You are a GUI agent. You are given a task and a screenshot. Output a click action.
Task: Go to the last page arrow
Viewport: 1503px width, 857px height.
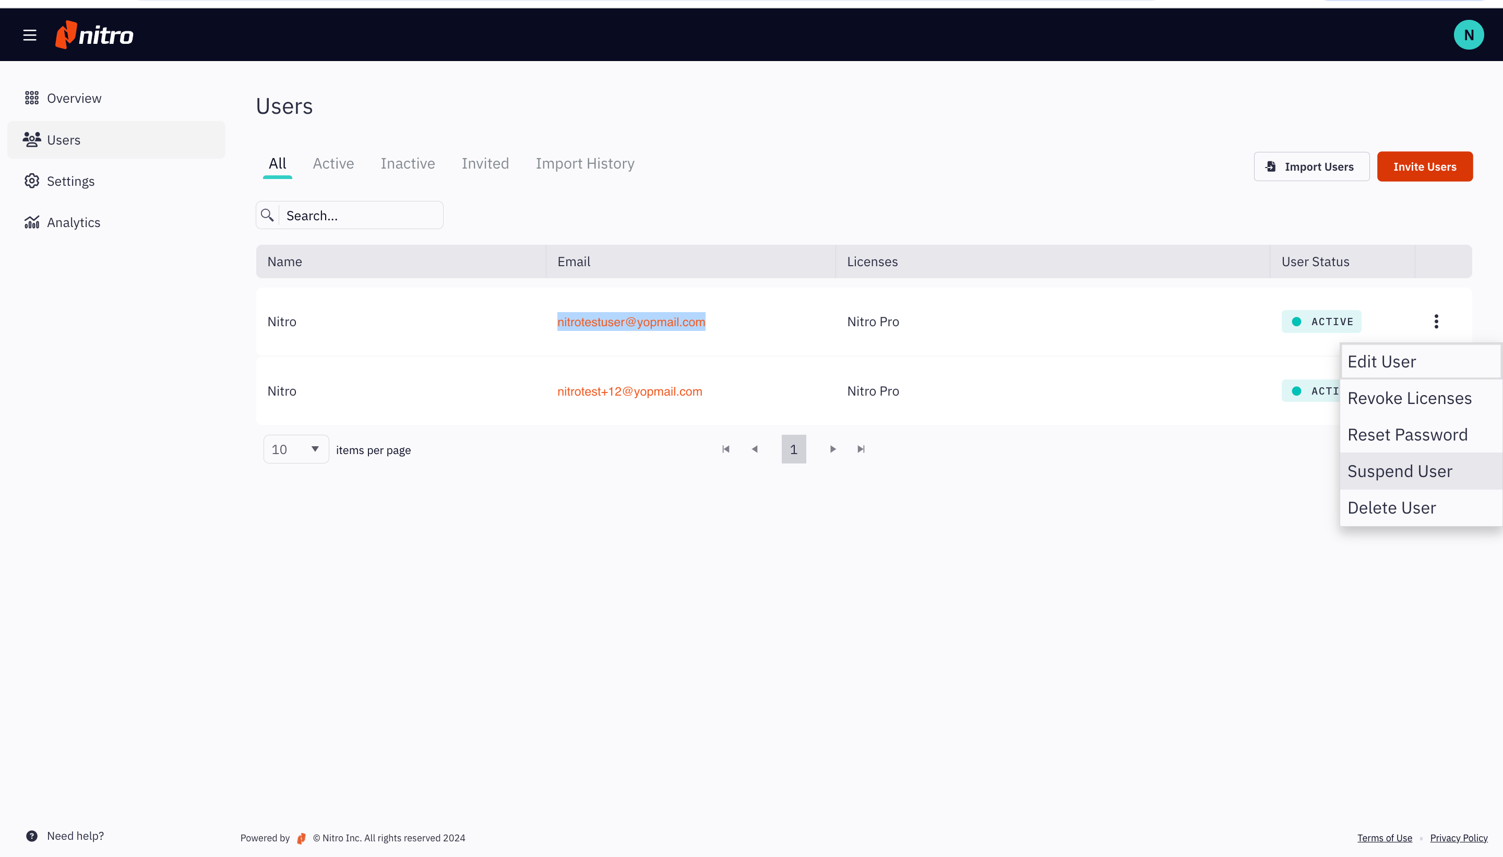[x=861, y=449]
